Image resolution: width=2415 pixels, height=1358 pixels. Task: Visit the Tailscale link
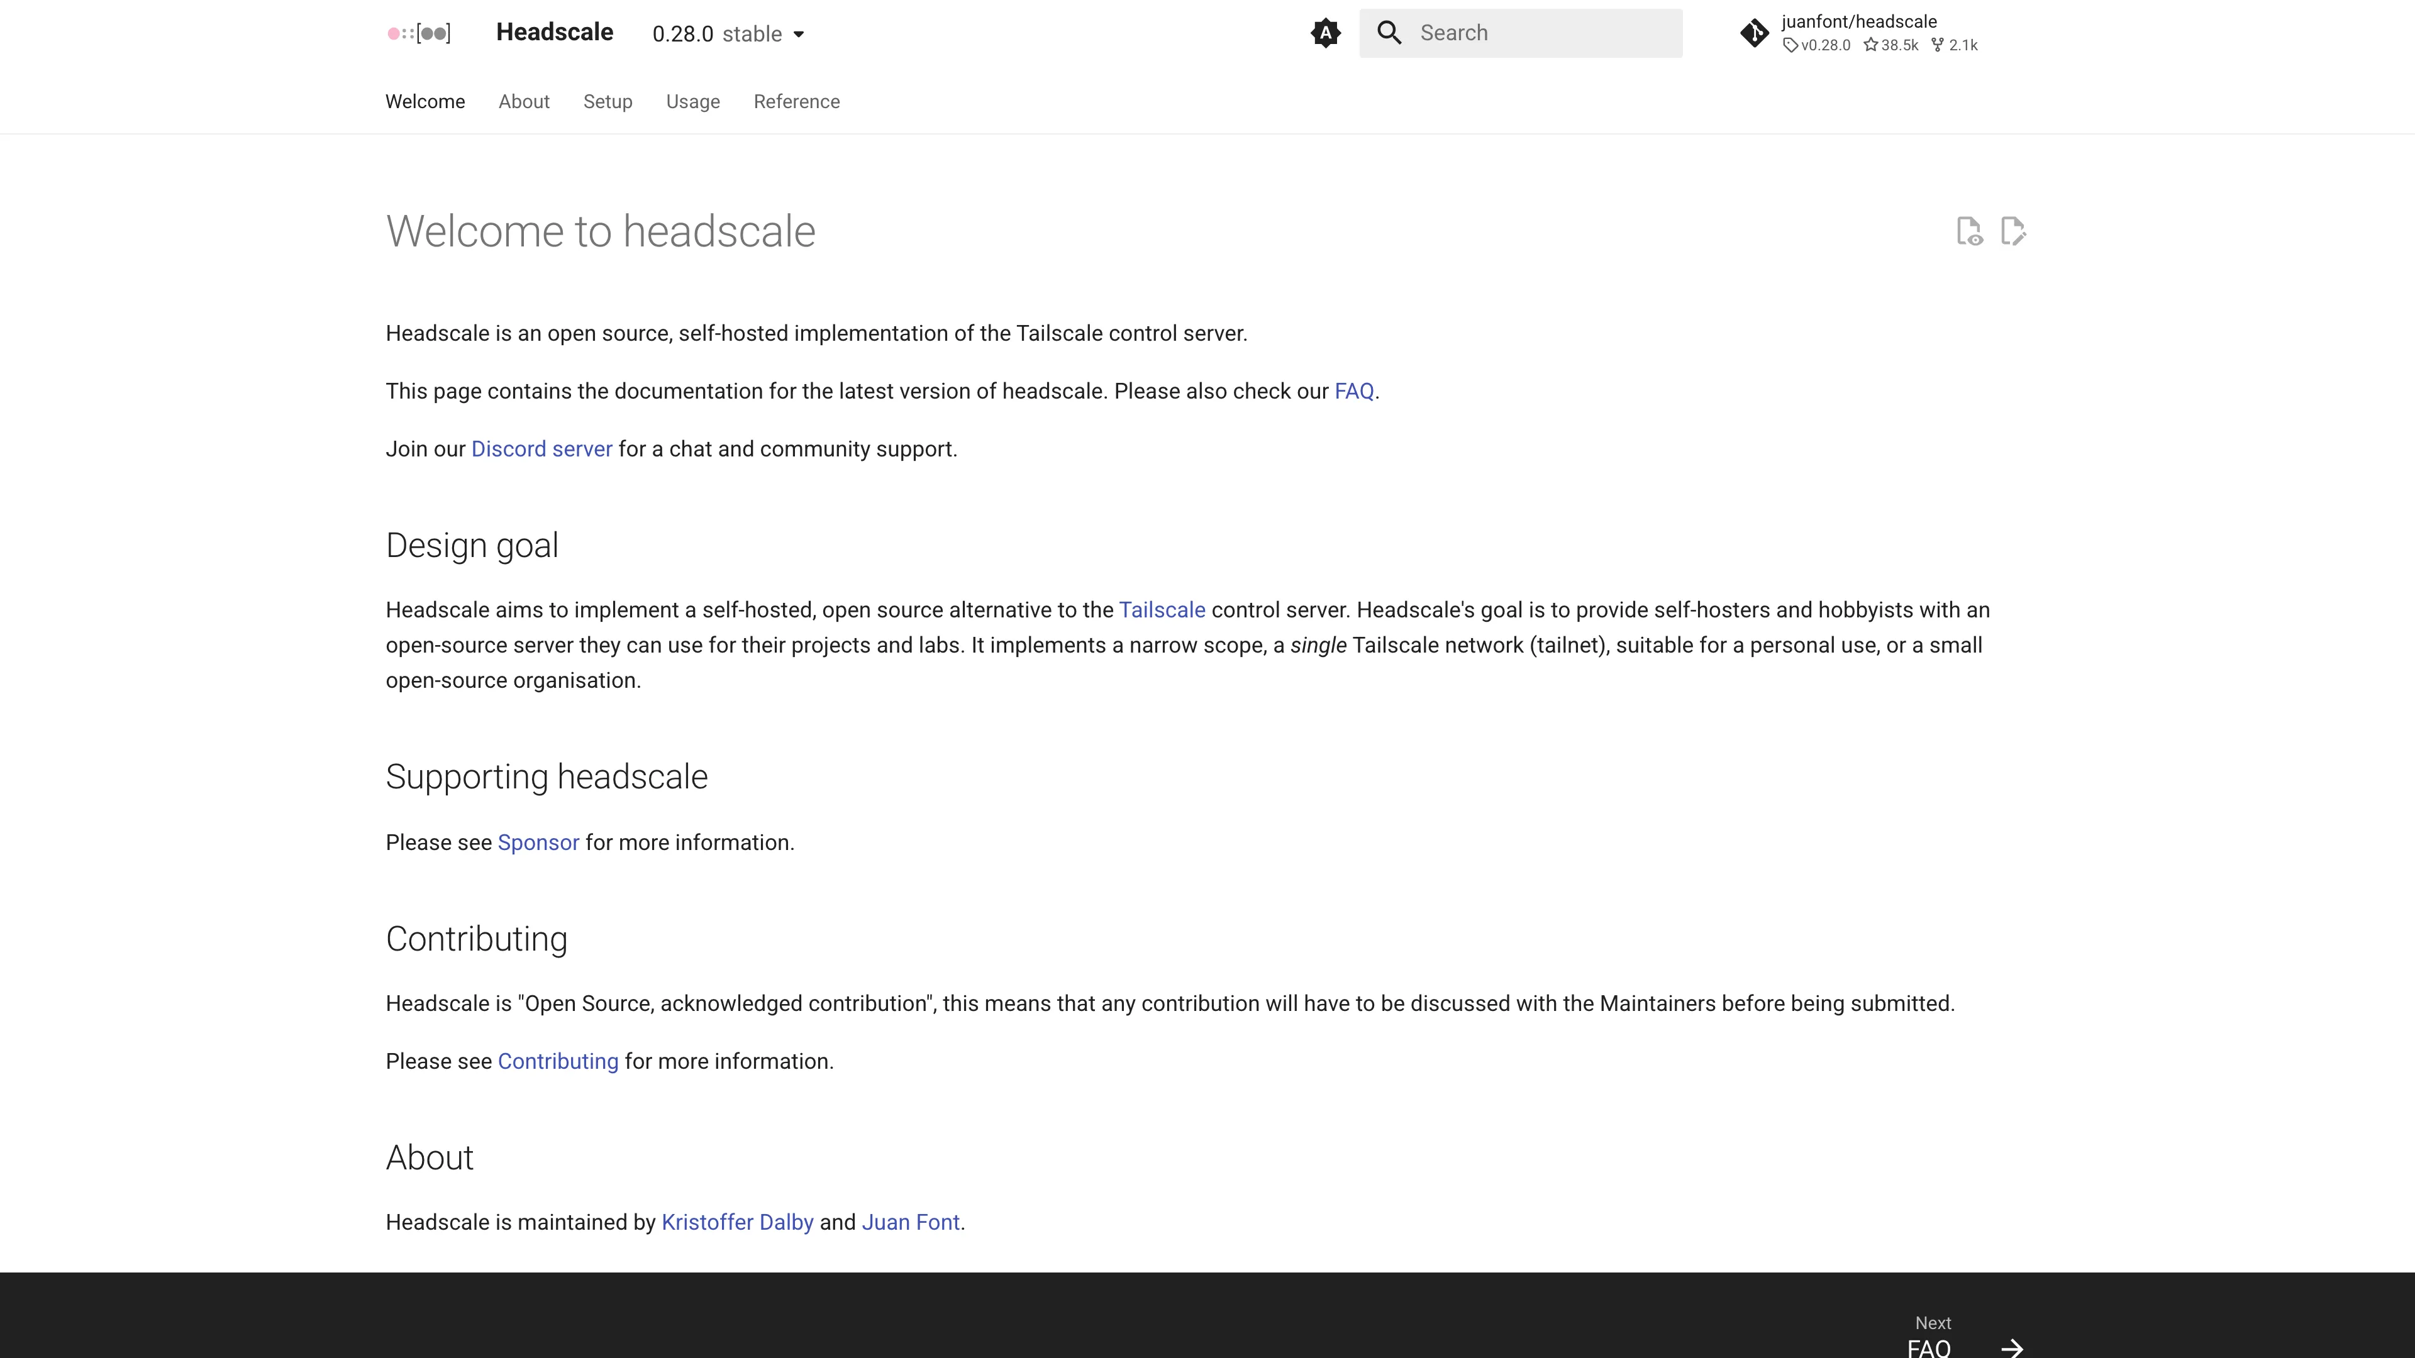click(x=1162, y=610)
